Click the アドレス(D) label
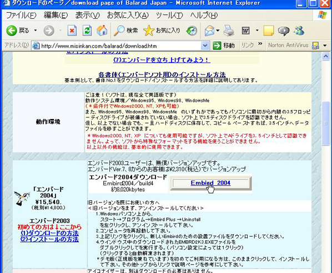The height and width of the screenshot is (273, 332). pos(17,45)
